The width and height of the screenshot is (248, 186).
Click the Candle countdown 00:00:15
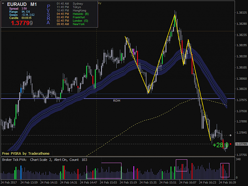point(27,18)
